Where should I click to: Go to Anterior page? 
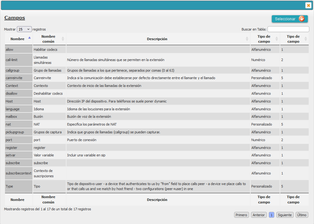click(258, 215)
